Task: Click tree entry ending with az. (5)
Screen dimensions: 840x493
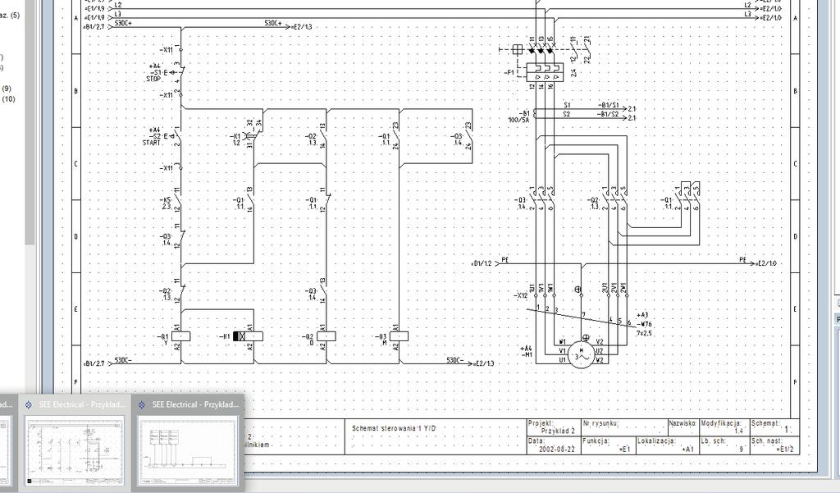Action: tap(10, 16)
